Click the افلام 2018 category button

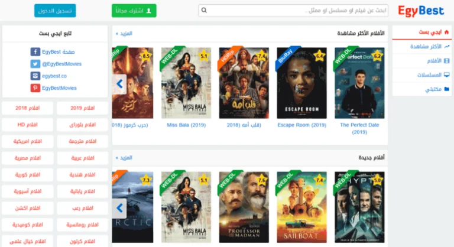[x=28, y=108]
